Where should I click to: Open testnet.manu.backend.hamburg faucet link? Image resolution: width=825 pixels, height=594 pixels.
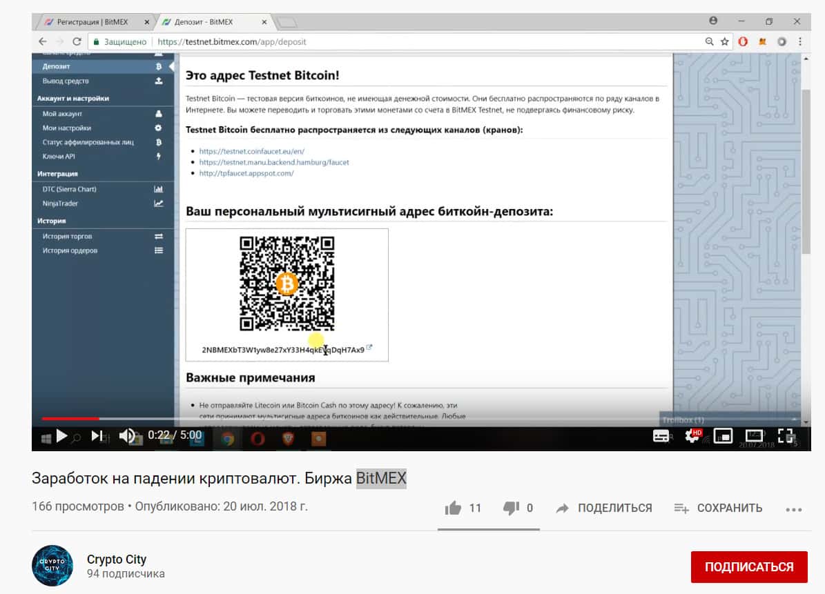[x=274, y=162]
